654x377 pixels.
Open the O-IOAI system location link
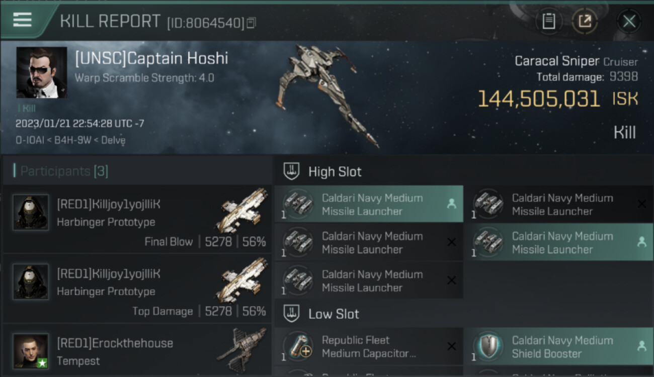click(28, 140)
